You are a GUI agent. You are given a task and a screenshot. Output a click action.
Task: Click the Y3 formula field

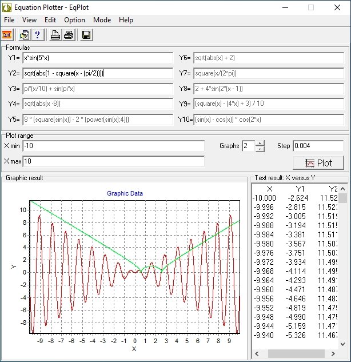(x=98, y=89)
